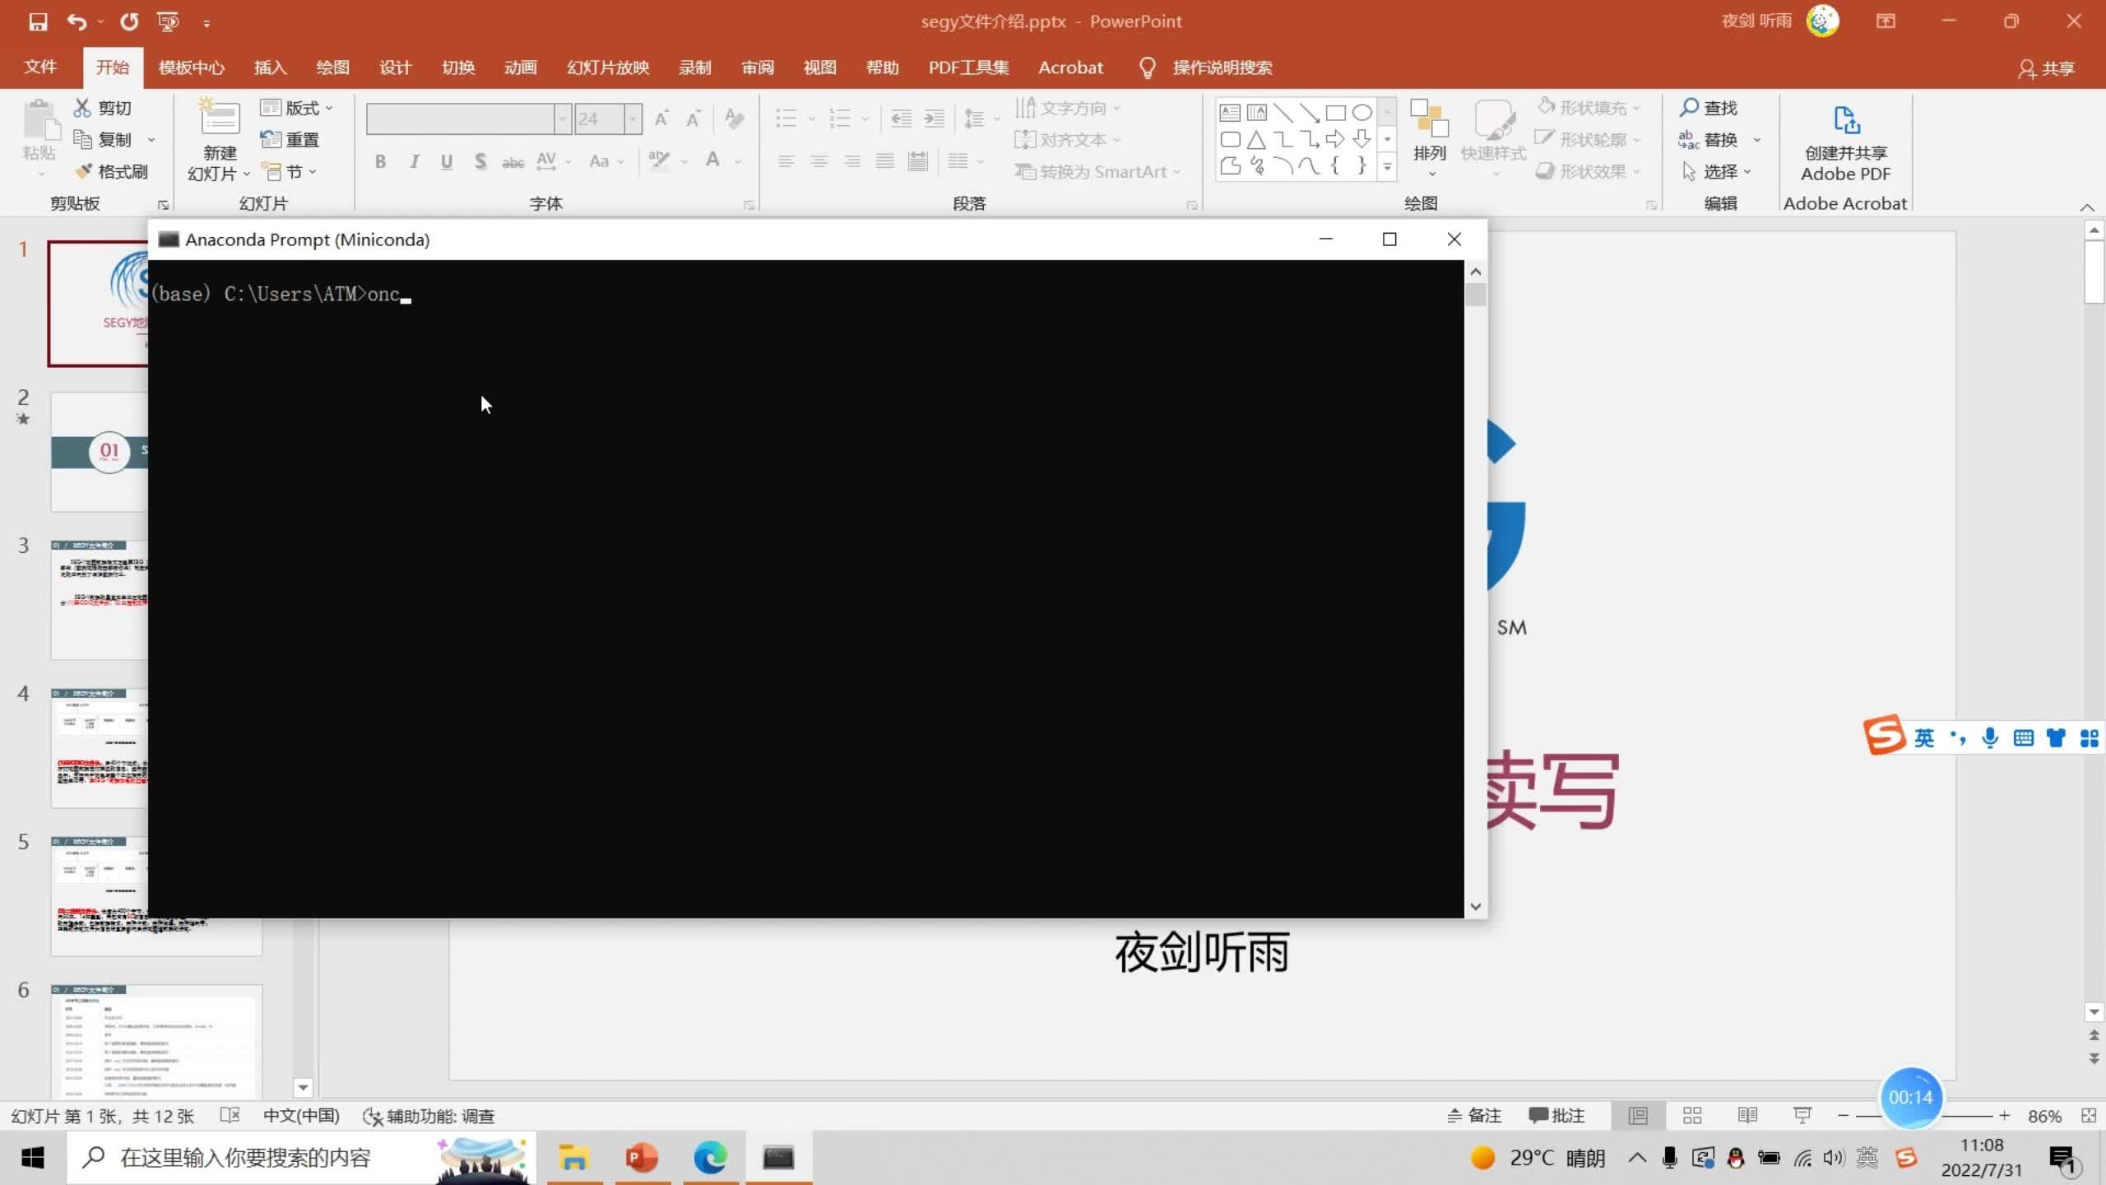
Task: Select the oval shape tool
Action: tap(1361, 113)
